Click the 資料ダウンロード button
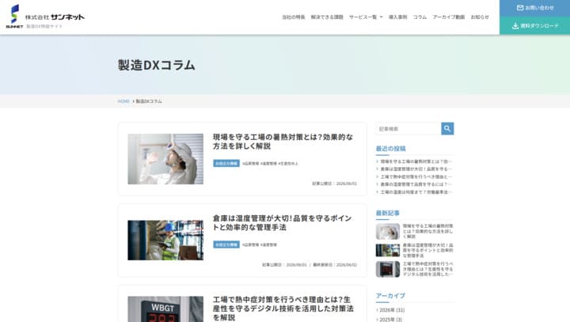The height and width of the screenshot is (322, 570). [x=534, y=26]
